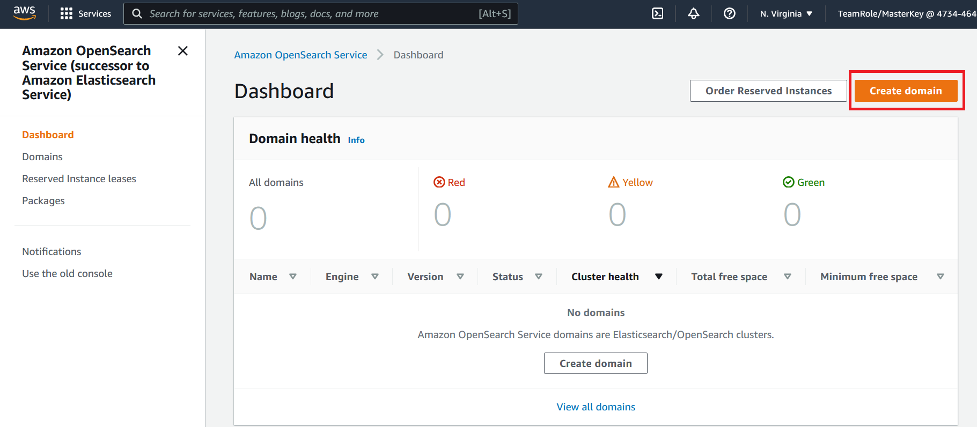
Task: Sort by Status column arrow
Action: [539, 276]
